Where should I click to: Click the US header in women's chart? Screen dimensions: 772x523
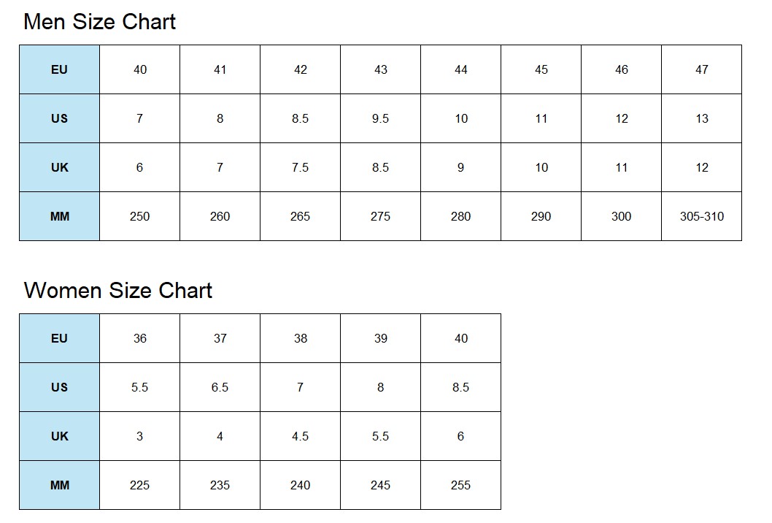pos(59,388)
